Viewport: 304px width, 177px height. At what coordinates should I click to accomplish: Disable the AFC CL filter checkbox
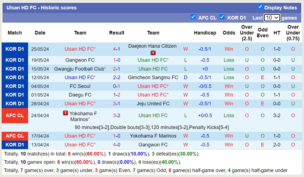(193, 17)
